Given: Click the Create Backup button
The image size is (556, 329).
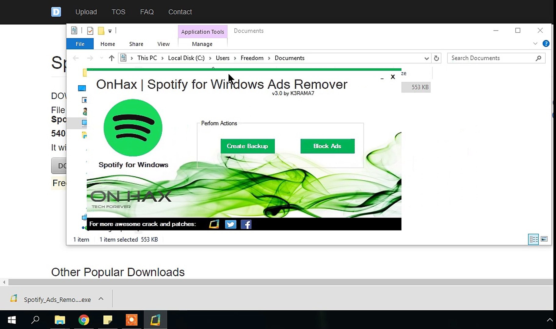Looking at the screenshot, I should pyautogui.click(x=248, y=146).
